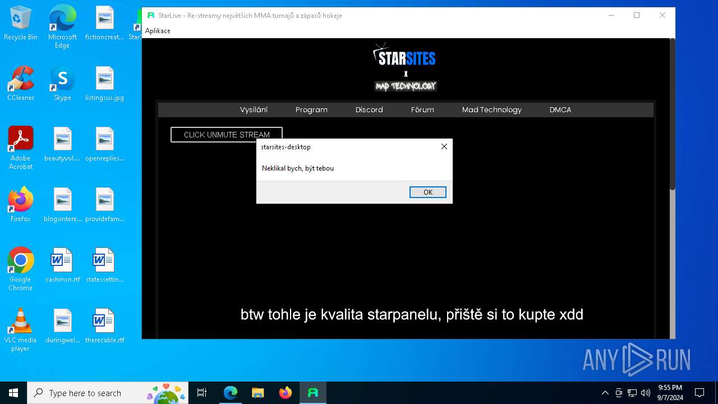This screenshot has width=718, height=404.
Task: Select the providefam... image file
Action: coord(104,205)
